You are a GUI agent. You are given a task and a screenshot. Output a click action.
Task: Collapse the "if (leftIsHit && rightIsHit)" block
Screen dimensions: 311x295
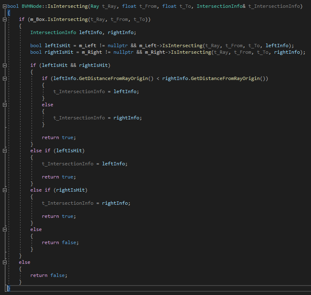pos(5,65)
